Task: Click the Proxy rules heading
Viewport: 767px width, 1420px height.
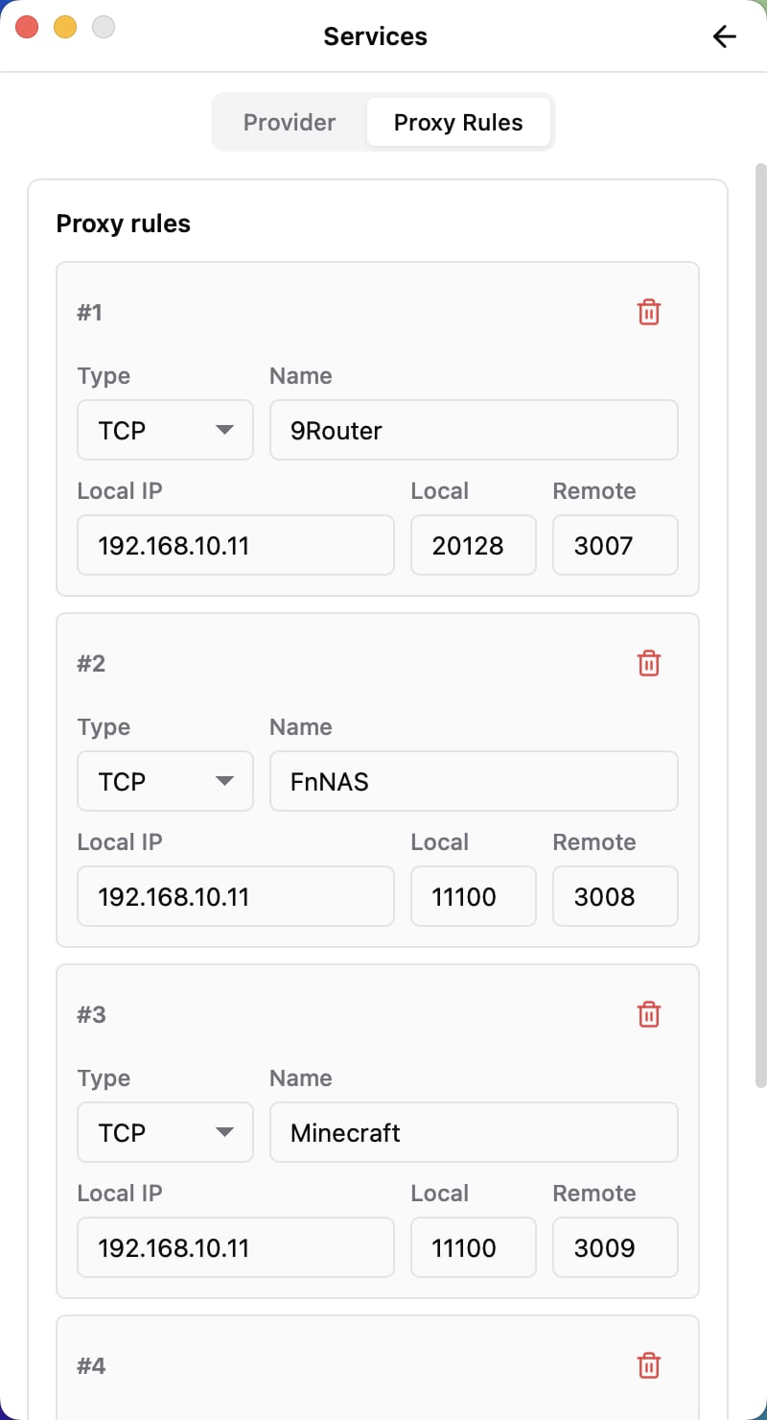Action: tap(124, 224)
